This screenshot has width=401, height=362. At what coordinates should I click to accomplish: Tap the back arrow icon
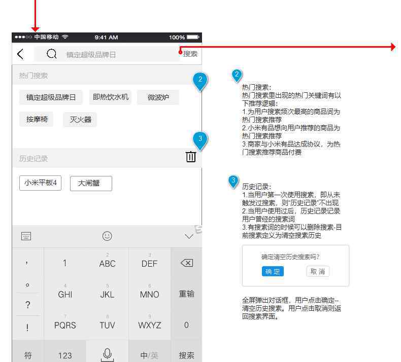click(x=20, y=54)
